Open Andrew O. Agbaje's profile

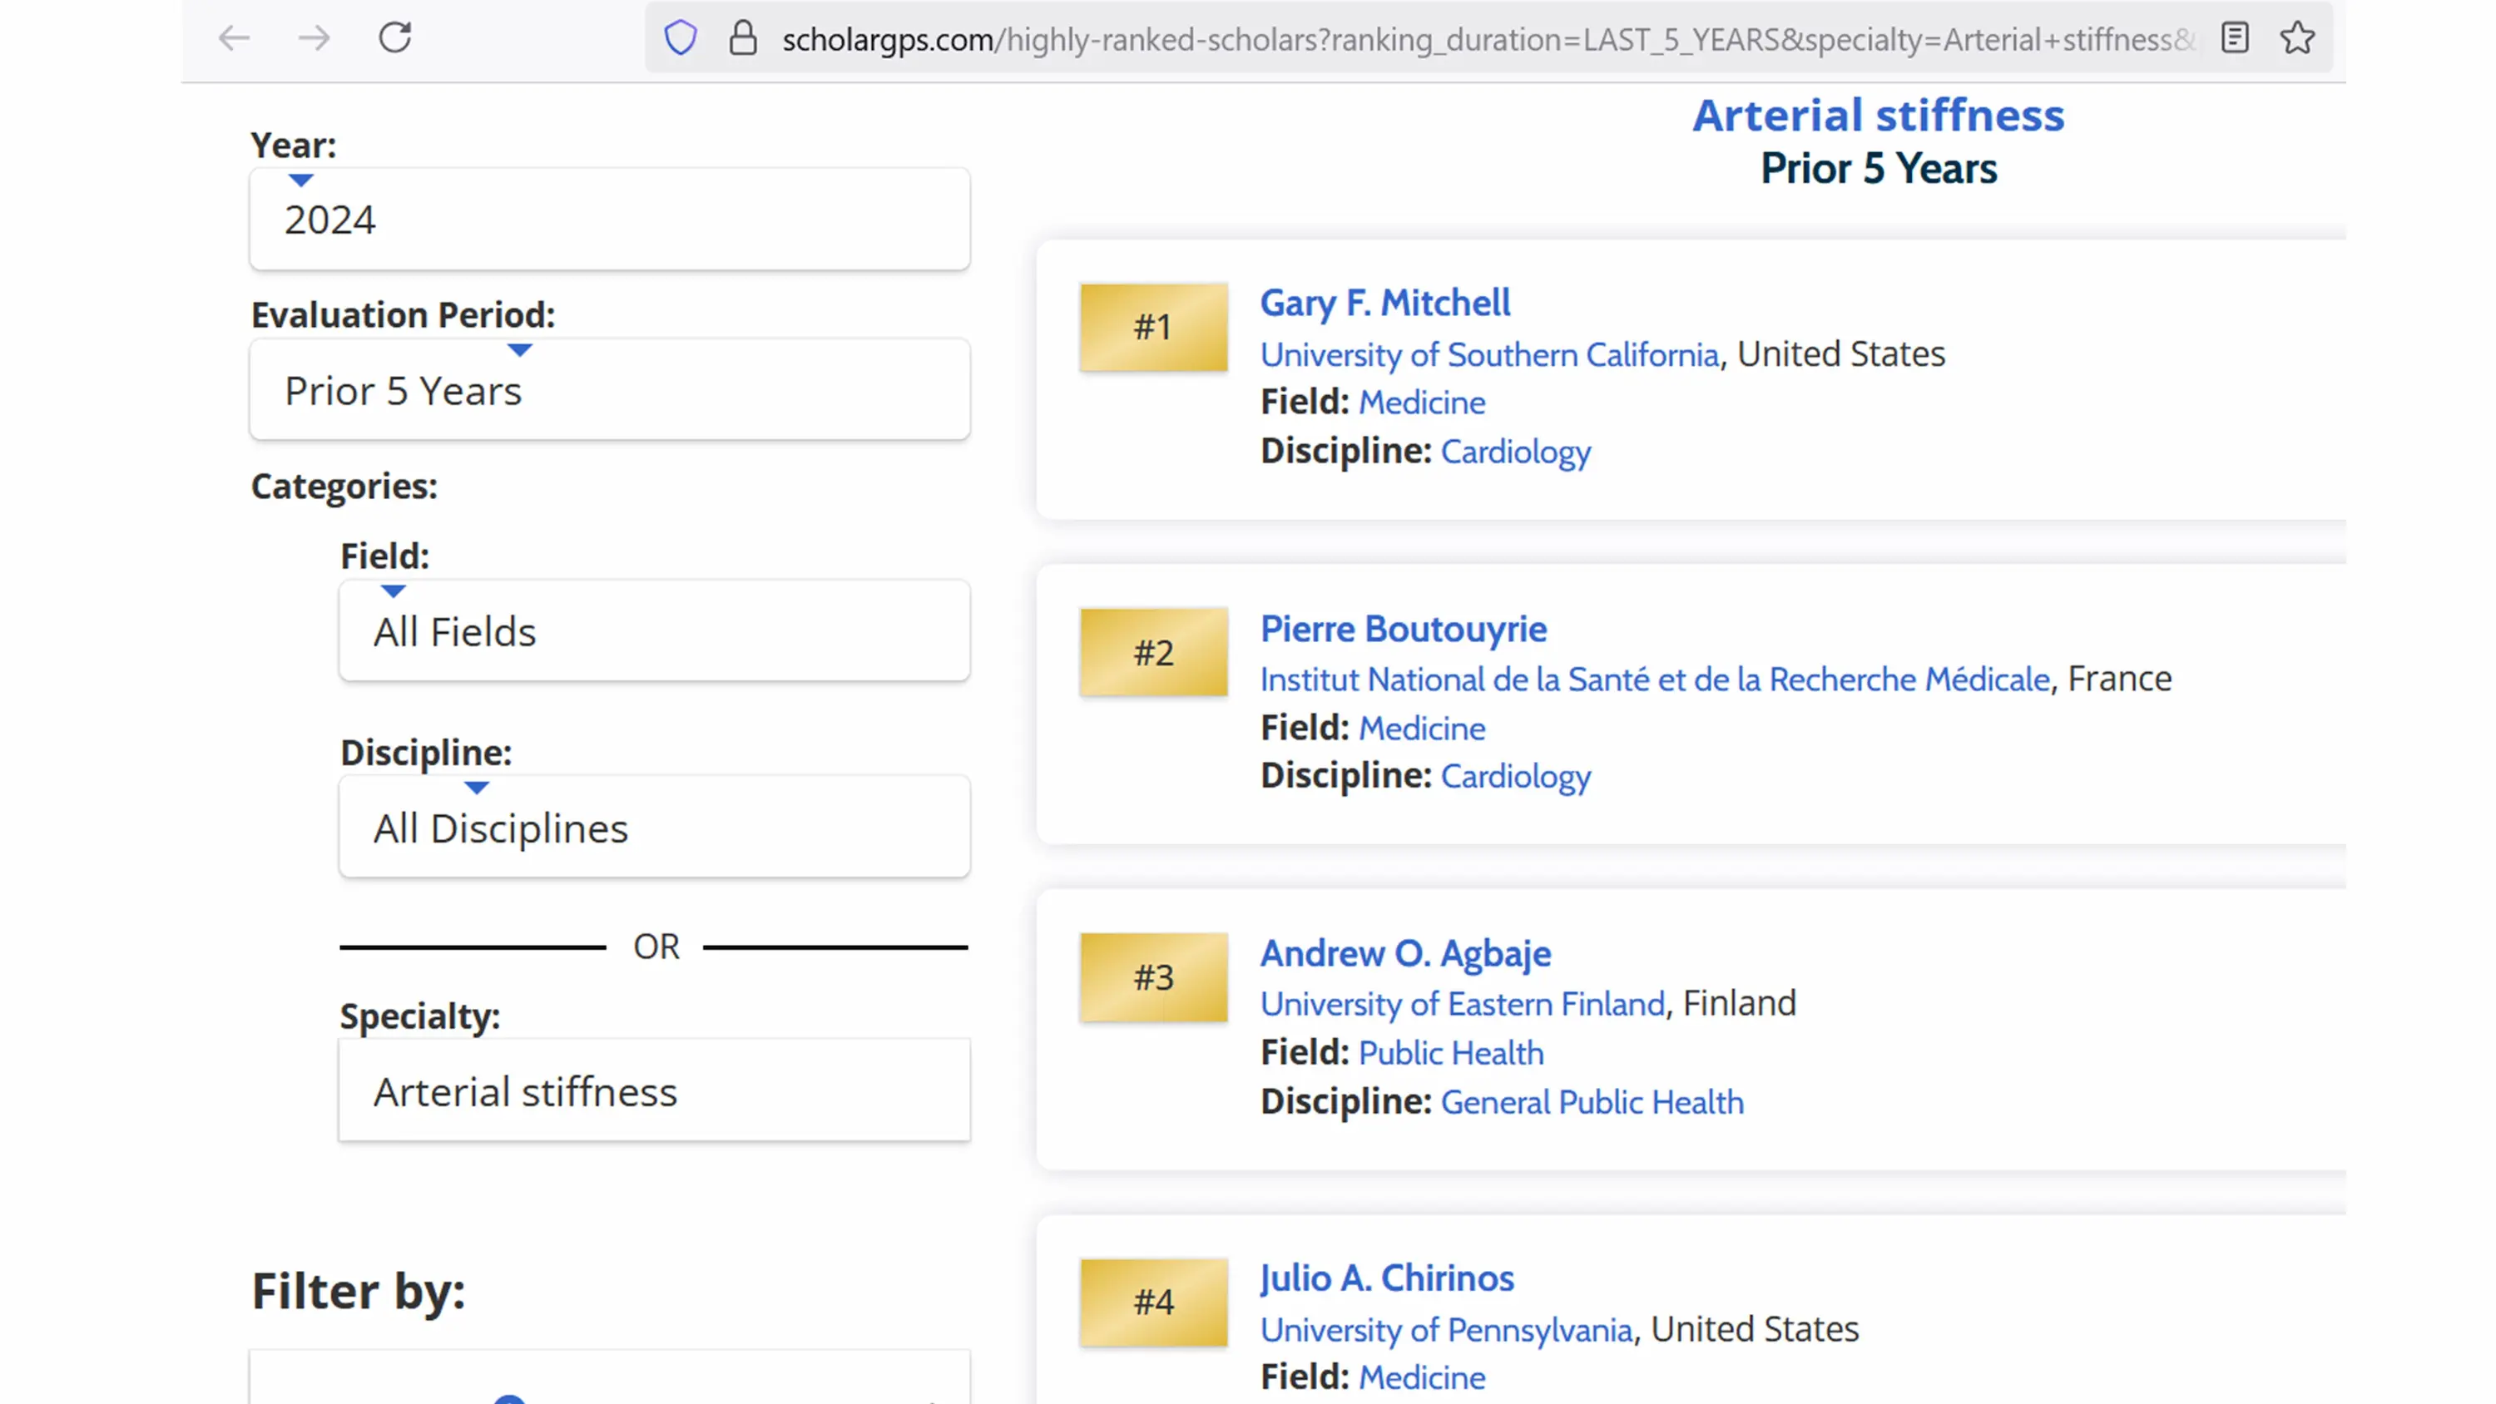pyautogui.click(x=1405, y=953)
